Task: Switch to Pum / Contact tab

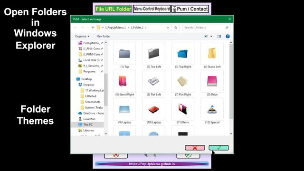Action: (x=190, y=9)
